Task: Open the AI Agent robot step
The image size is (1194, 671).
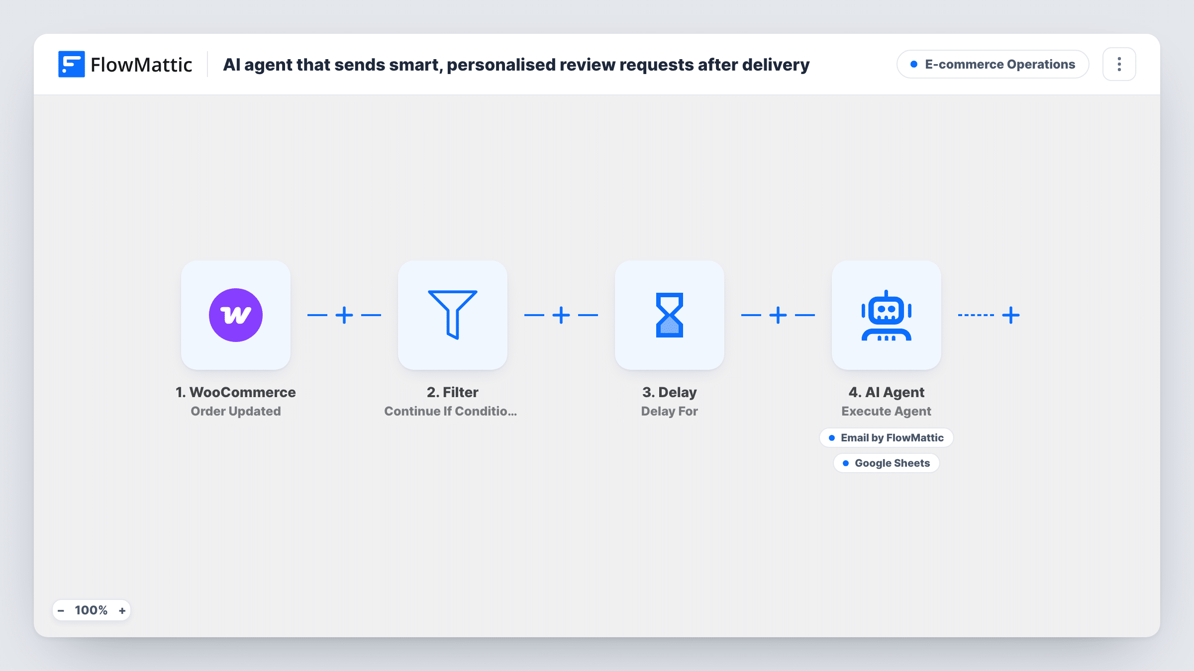Action: [x=887, y=315]
